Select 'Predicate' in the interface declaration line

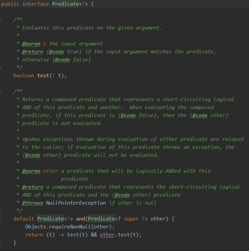65,4
